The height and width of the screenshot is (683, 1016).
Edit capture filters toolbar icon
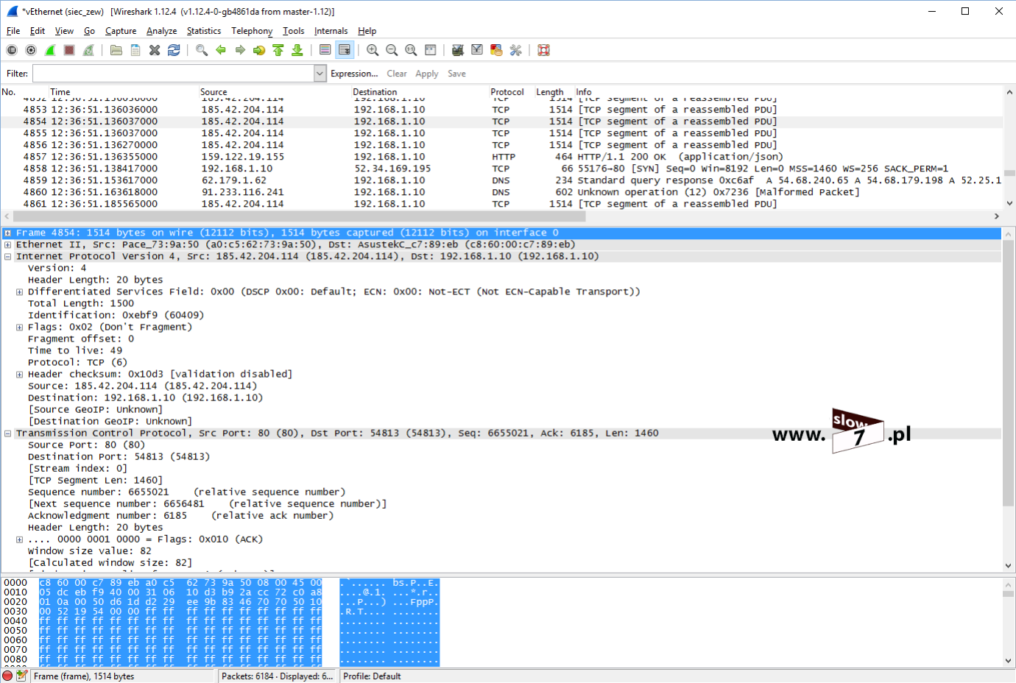pos(458,50)
